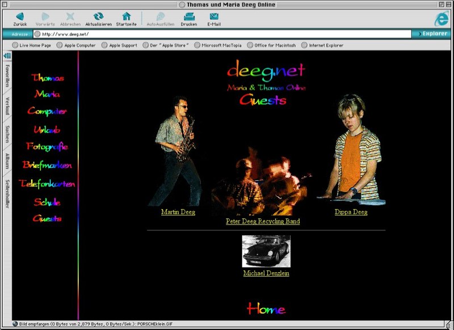Open Microsoft MacTopia bookmark in favorites bar

click(220, 45)
